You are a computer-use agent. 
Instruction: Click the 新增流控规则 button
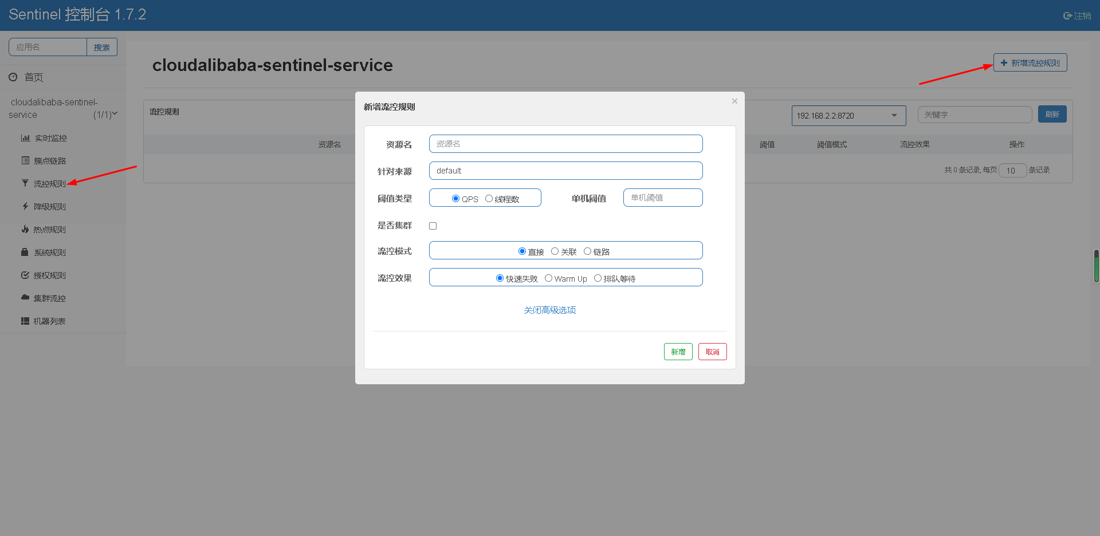coord(1030,63)
